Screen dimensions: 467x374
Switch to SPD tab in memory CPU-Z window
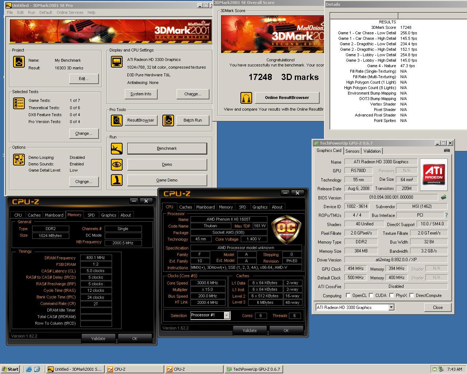(x=91, y=215)
